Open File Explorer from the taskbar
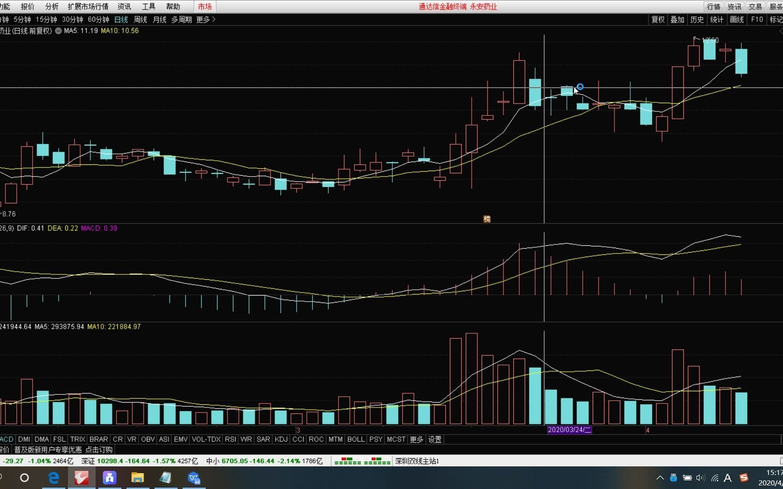Screen dimensions: 783x489 tap(138, 478)
